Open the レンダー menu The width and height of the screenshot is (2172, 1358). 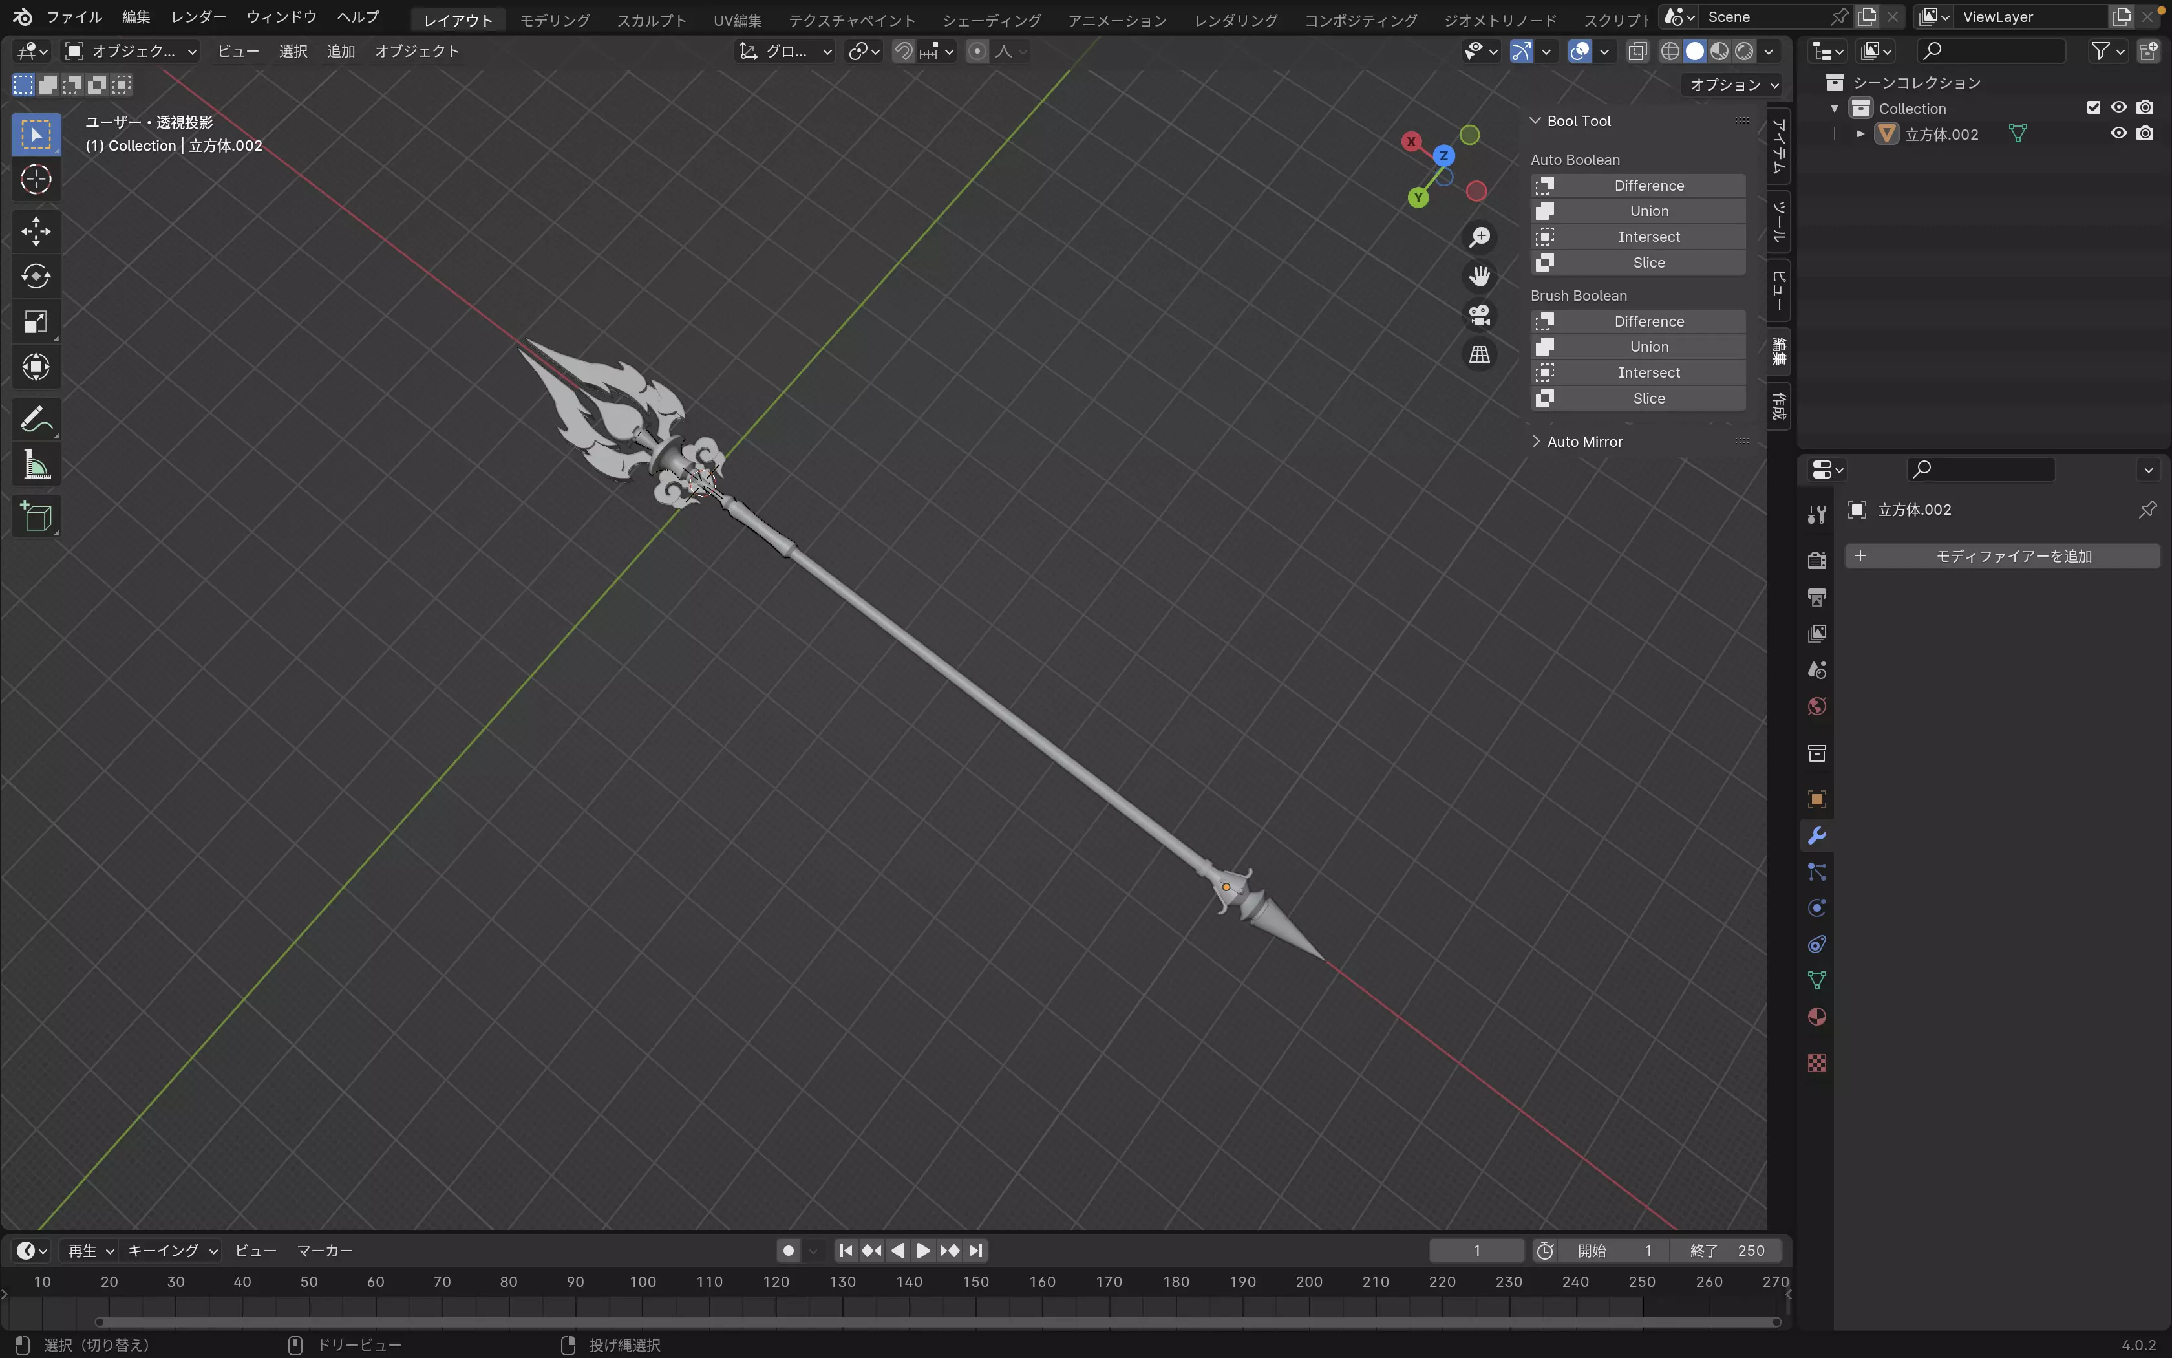(198, 17)
